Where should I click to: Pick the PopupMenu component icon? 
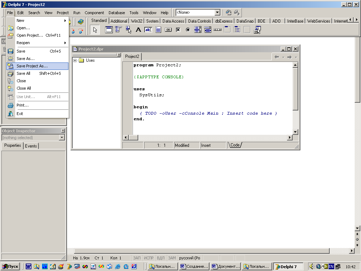point(128,30)
